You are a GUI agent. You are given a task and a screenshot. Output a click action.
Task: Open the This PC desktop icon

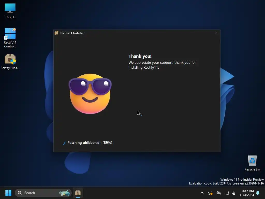click(x=10, y=11)
